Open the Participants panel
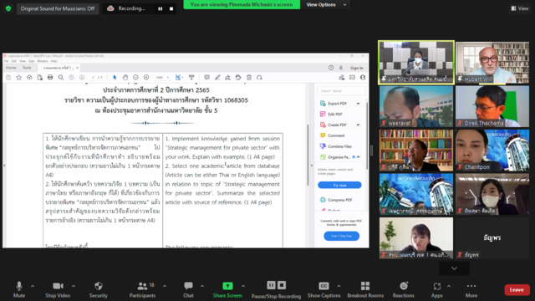Image resolution: width=535 pixels, height=301 pixels. pos(142,290)
